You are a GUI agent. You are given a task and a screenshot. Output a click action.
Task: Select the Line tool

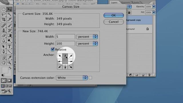[x=9, y=51]
